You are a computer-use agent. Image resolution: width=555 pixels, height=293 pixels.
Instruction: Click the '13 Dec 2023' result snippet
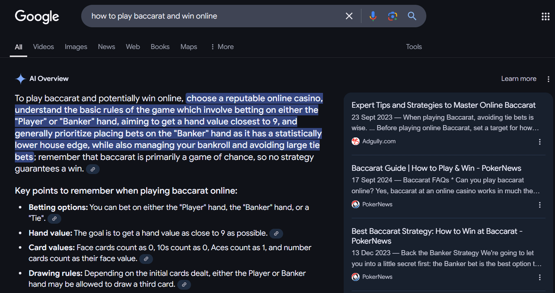pos(447,258)
